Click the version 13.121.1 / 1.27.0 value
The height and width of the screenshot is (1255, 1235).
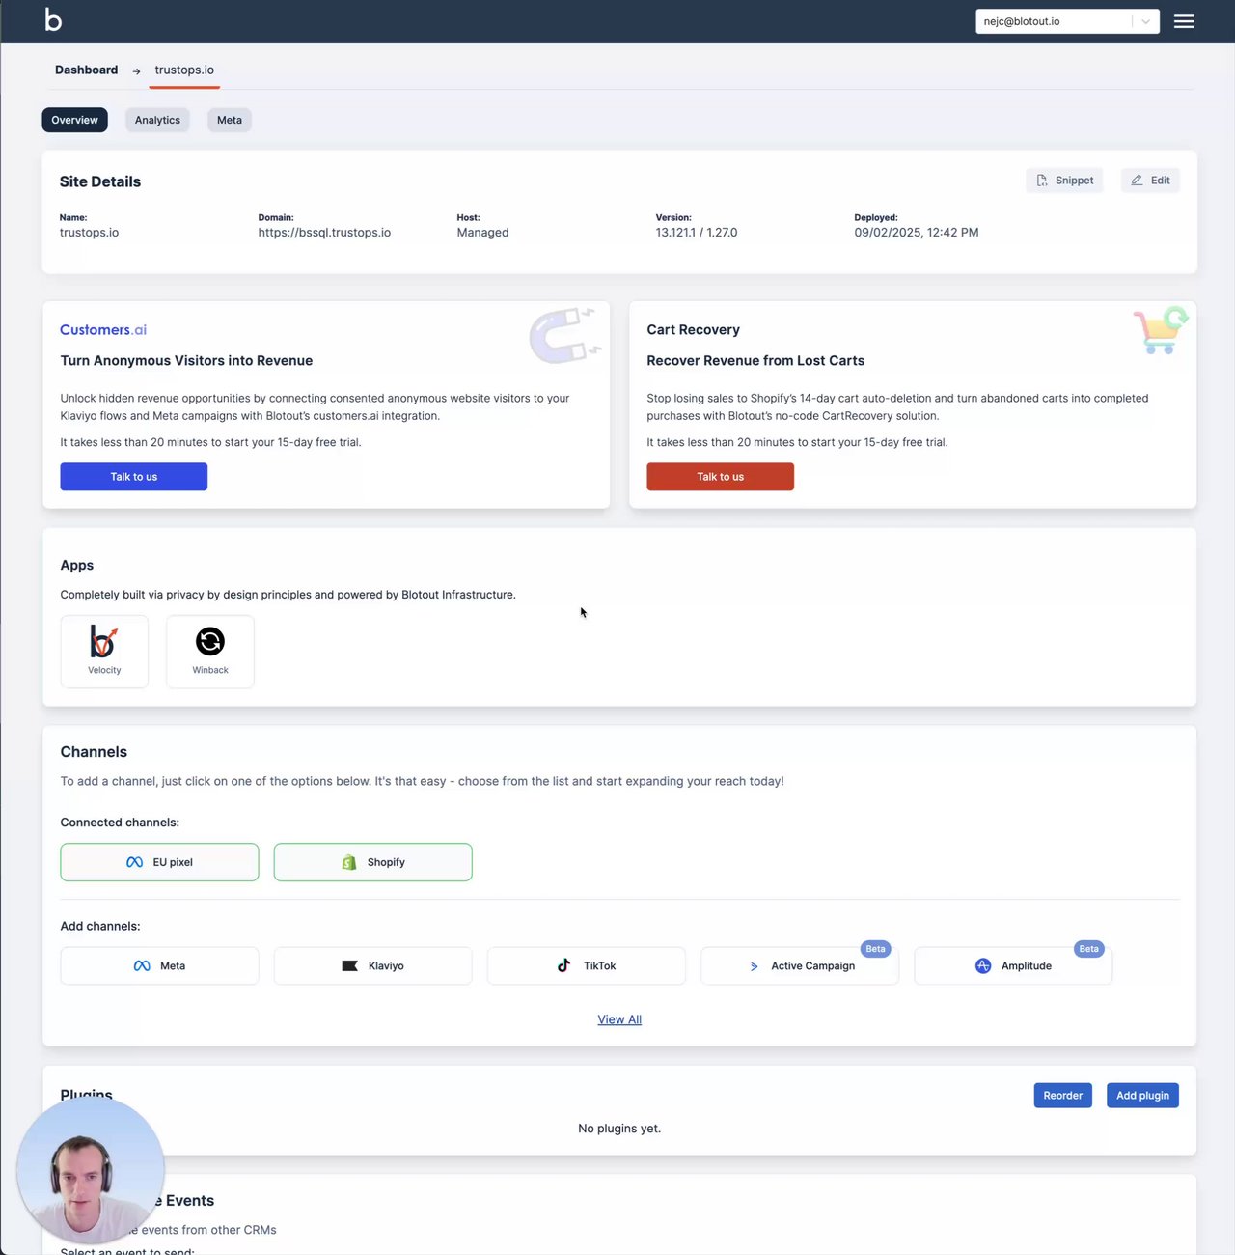tap(697, 233)
